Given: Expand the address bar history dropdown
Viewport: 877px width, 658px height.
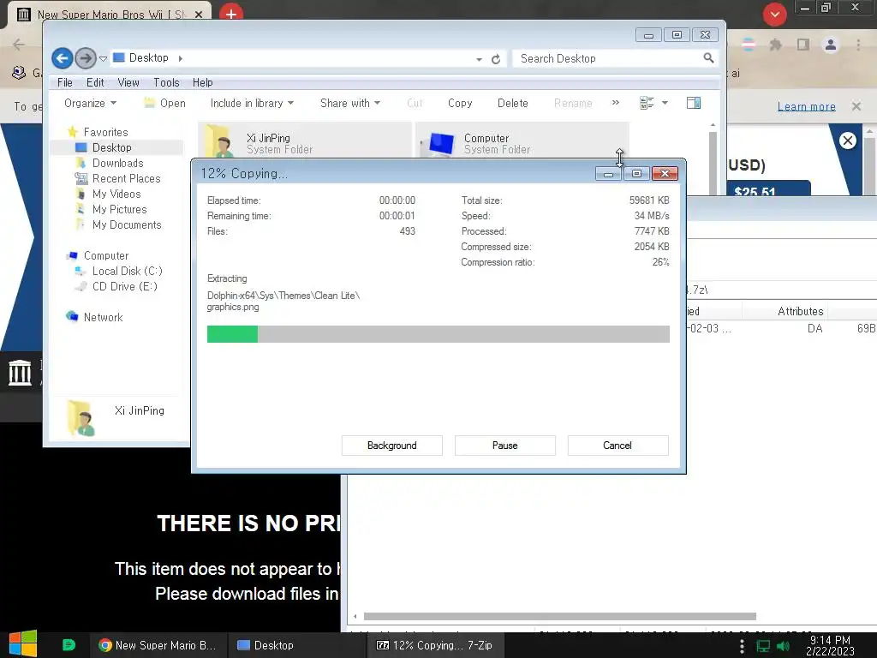Looking at the screenshot, I should click(x=479, y=59).
